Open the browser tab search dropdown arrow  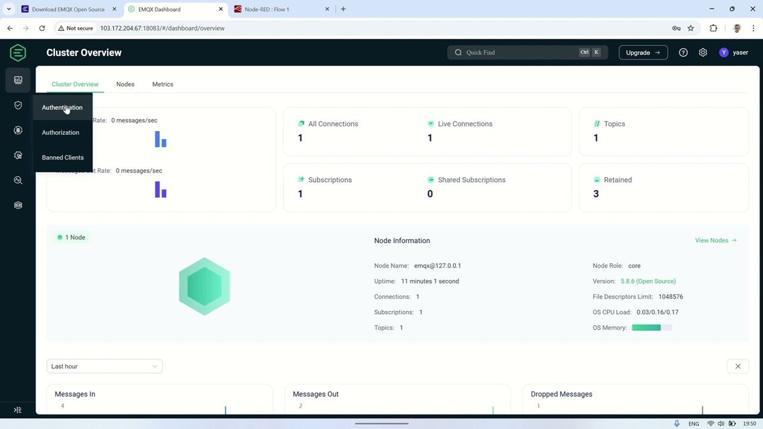[9, 9]
